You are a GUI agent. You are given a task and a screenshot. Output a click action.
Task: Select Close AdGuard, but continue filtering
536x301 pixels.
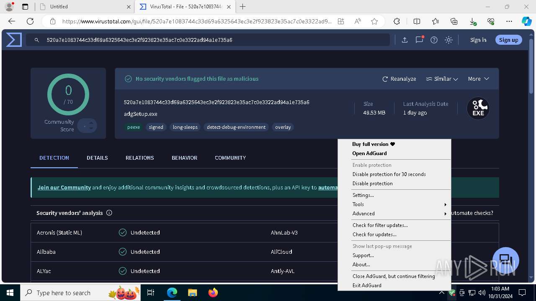click(x=394, y=276)
